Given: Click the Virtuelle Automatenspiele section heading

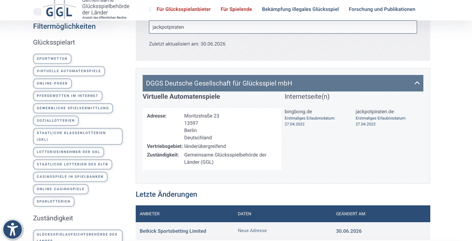Looking at the screenshot, I should click(181, 96).
